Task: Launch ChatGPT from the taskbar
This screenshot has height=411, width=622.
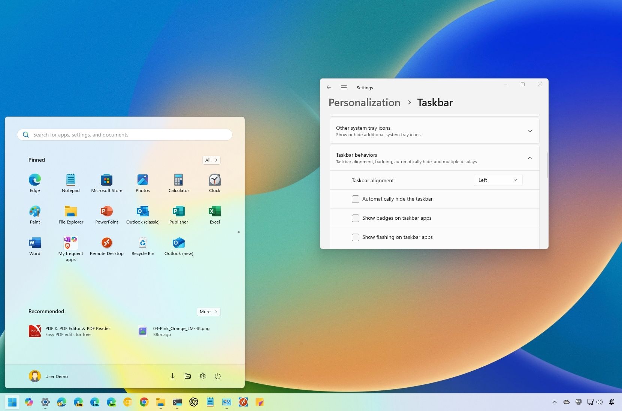Action: tap(193, 402)
